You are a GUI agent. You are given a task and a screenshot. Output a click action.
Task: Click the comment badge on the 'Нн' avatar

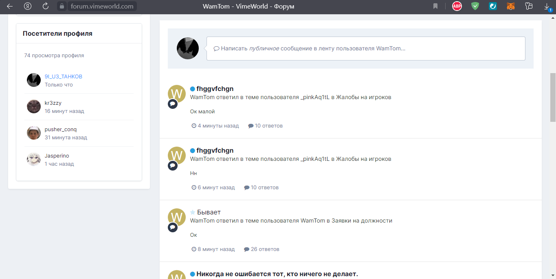click(173, 166)
